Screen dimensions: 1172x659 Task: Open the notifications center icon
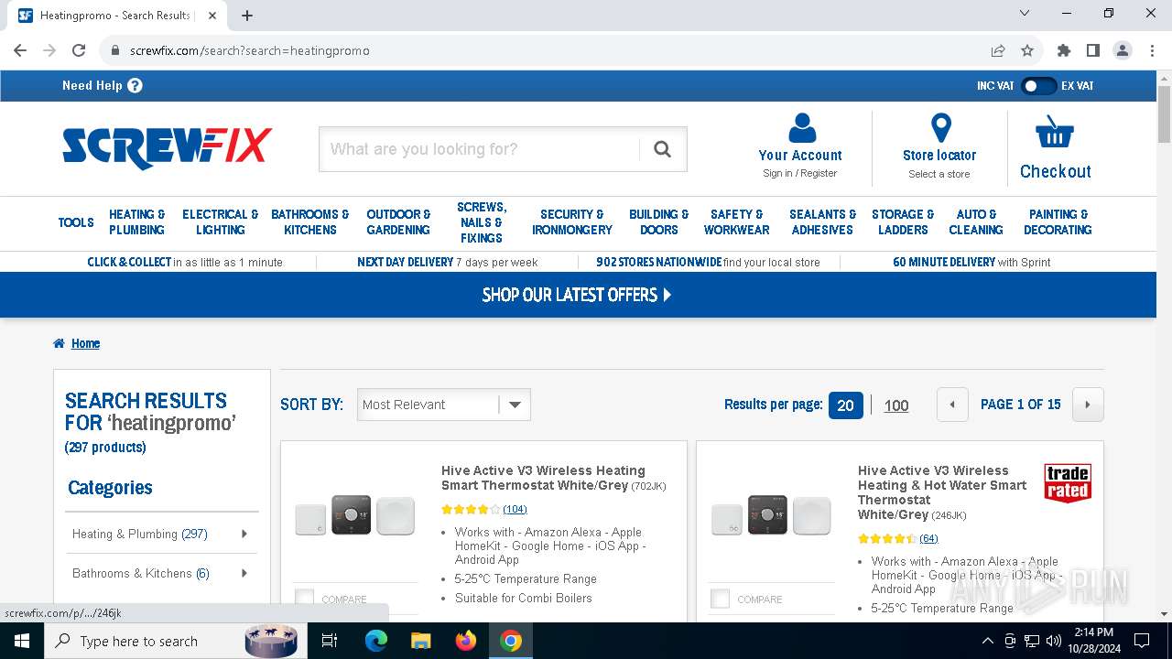coord(1142,641)
